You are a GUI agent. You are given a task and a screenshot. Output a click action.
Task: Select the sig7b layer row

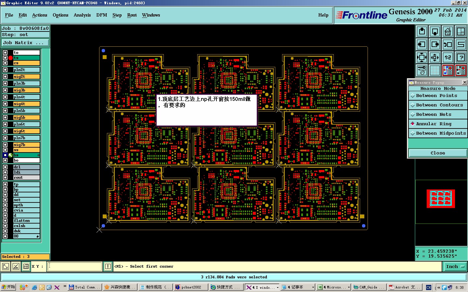[27, 145]
